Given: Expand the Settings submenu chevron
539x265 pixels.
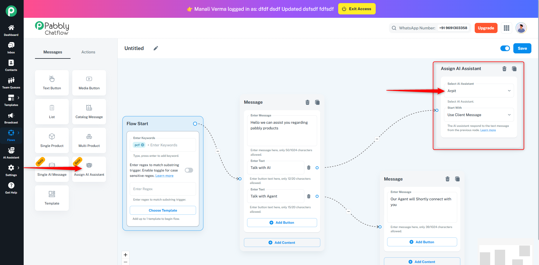Looking at the screenshot, I should point(18,168).
